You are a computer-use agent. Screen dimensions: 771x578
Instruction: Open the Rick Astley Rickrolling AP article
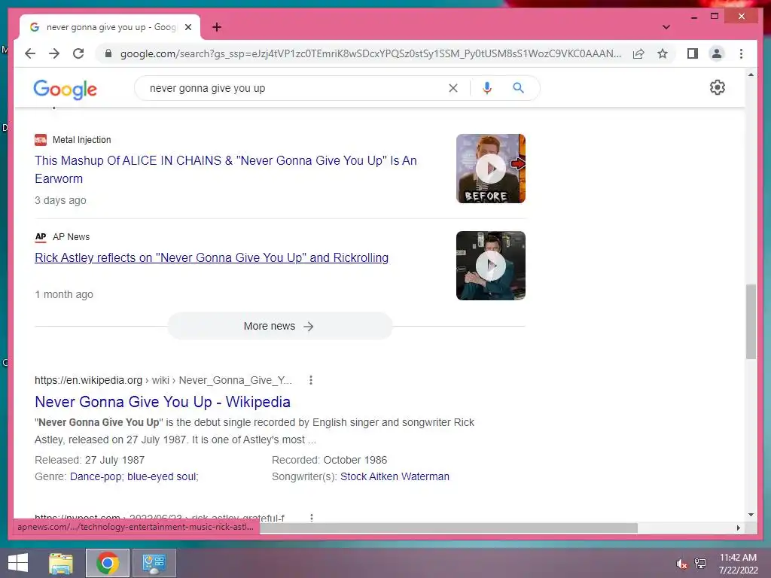tap(212, 257)
